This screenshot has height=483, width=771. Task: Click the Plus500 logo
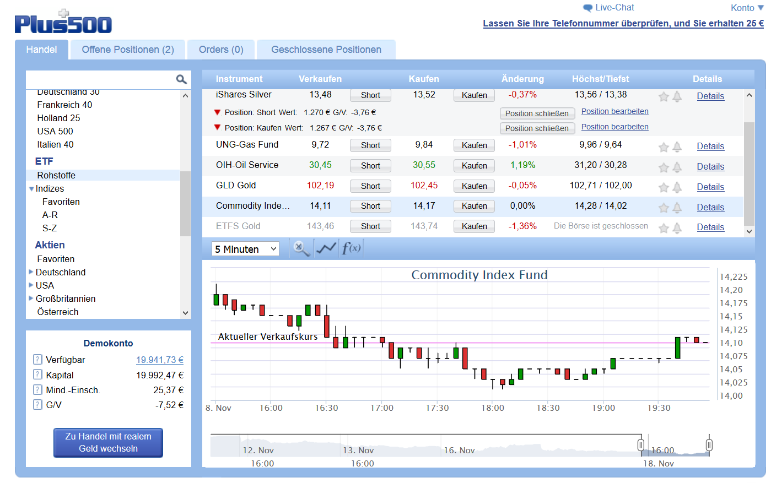(63, 22)
